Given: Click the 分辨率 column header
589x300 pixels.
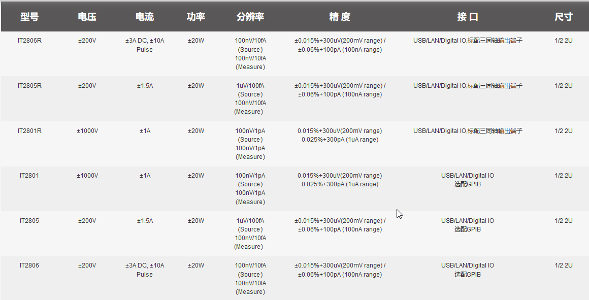Looking at the screenshot, I should coord(250,16).
